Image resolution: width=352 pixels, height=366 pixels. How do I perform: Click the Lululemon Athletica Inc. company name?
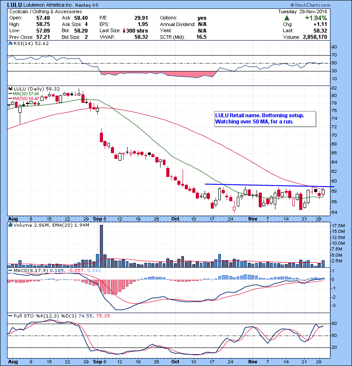point(48,5)
